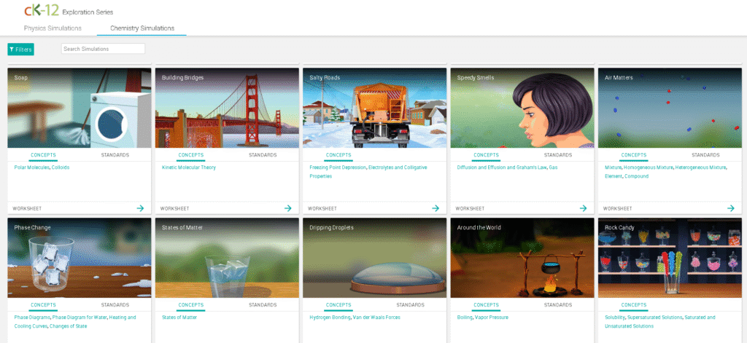Viewport: 747px width, 343px height.
Task: Open the Kinetic Molecular Theory concept link
Action: 189,167
